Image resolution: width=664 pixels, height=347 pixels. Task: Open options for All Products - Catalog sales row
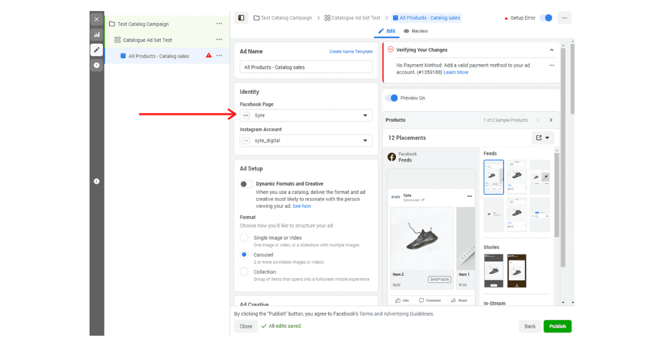[219, 56]
